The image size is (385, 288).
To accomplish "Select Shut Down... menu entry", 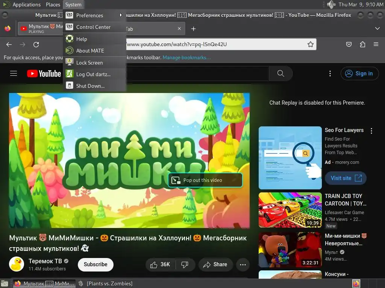I will pos(94,86).
